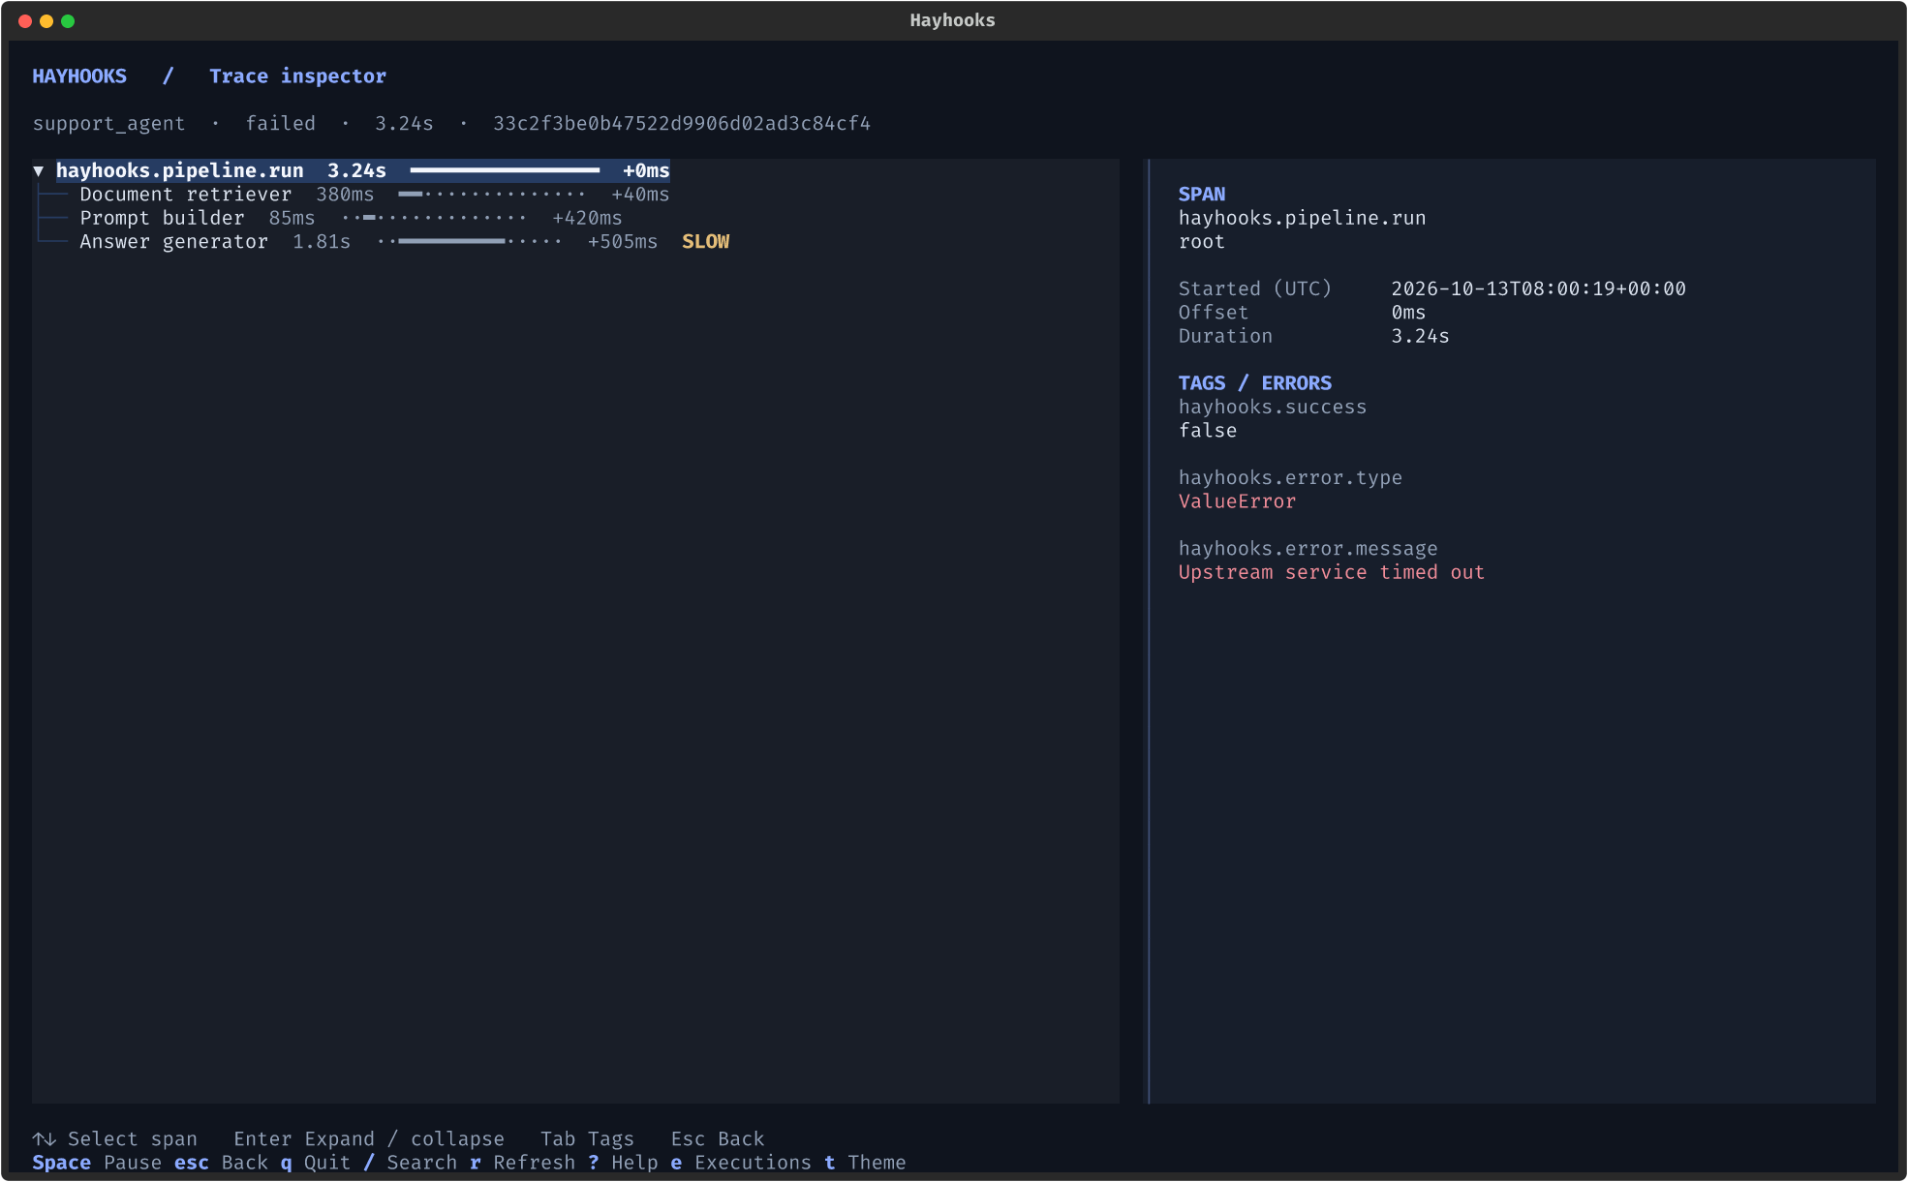Image resolution: width=1908 pixels, height=1182 pixels.
Task: Click the Tab Tags hint
Action: tap(587, 1139)
